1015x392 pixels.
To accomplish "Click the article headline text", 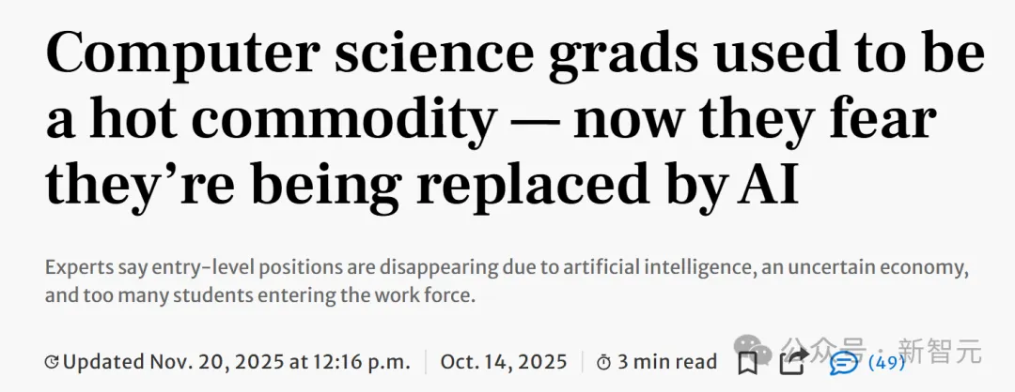I will coord(507,120).
